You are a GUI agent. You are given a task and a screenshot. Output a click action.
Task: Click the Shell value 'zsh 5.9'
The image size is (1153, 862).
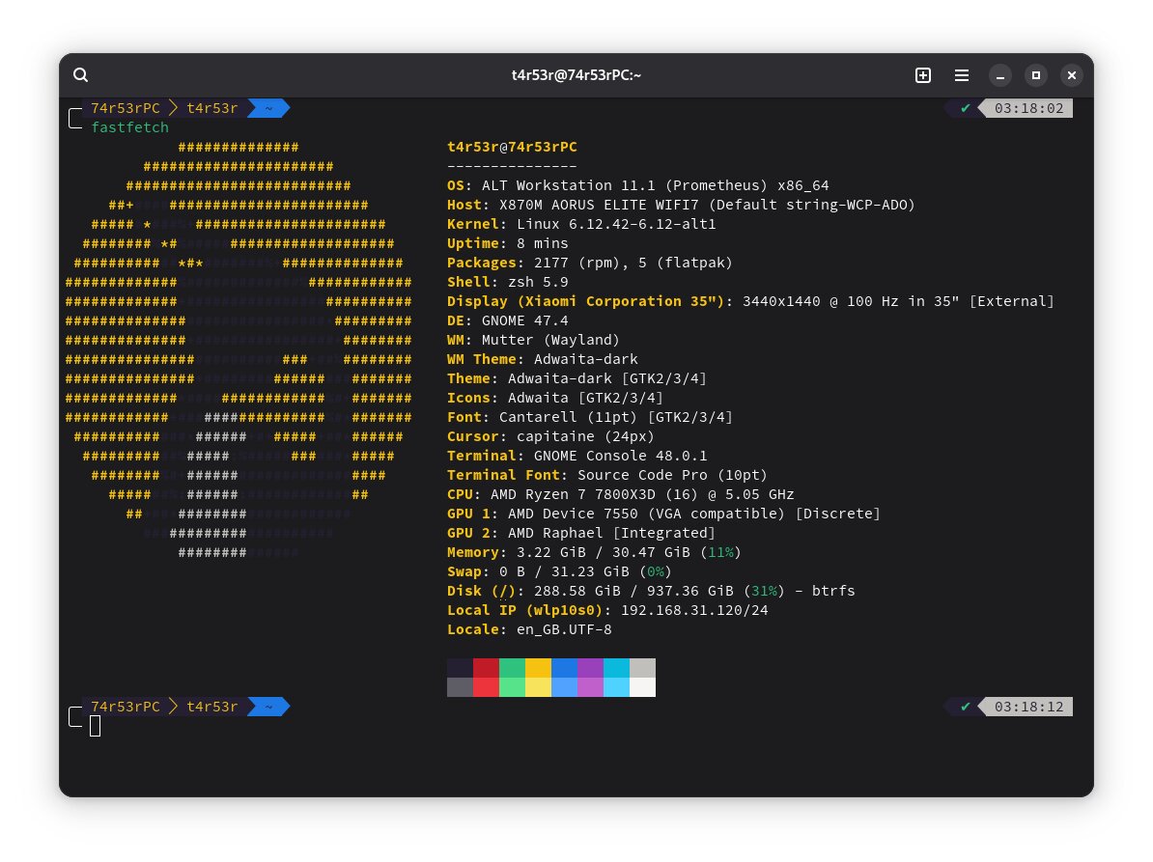click(538, 282)
